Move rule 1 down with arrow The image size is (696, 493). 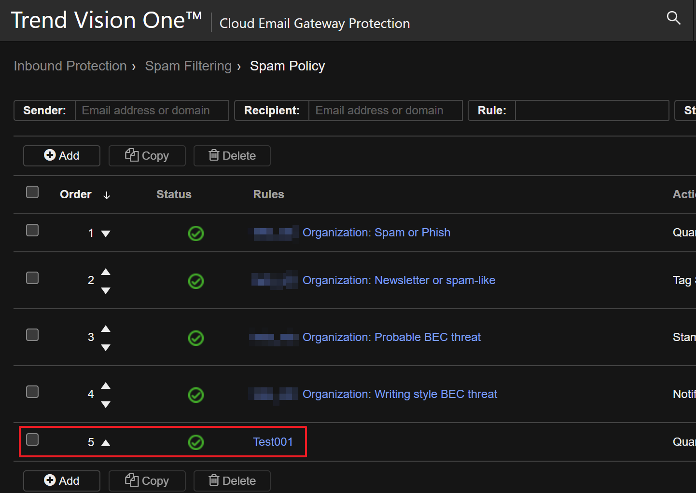tap(106, 234)
